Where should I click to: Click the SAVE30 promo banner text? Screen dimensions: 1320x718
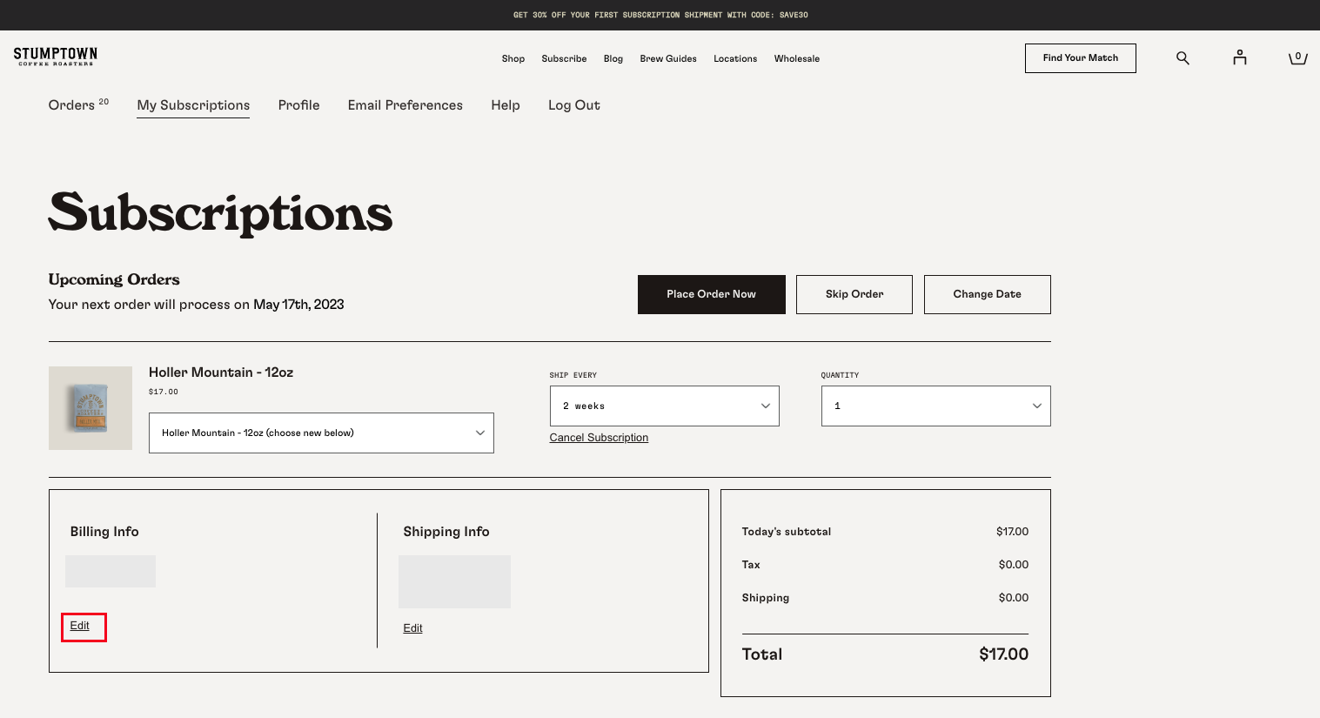(660, 15)
